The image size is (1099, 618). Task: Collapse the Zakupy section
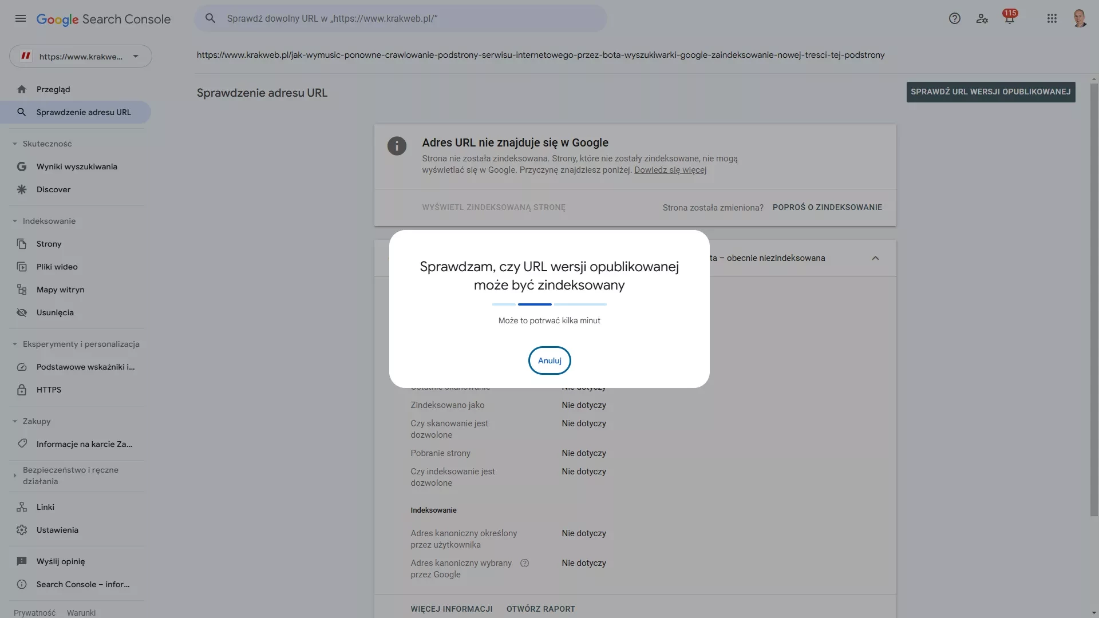coord(15,421)
